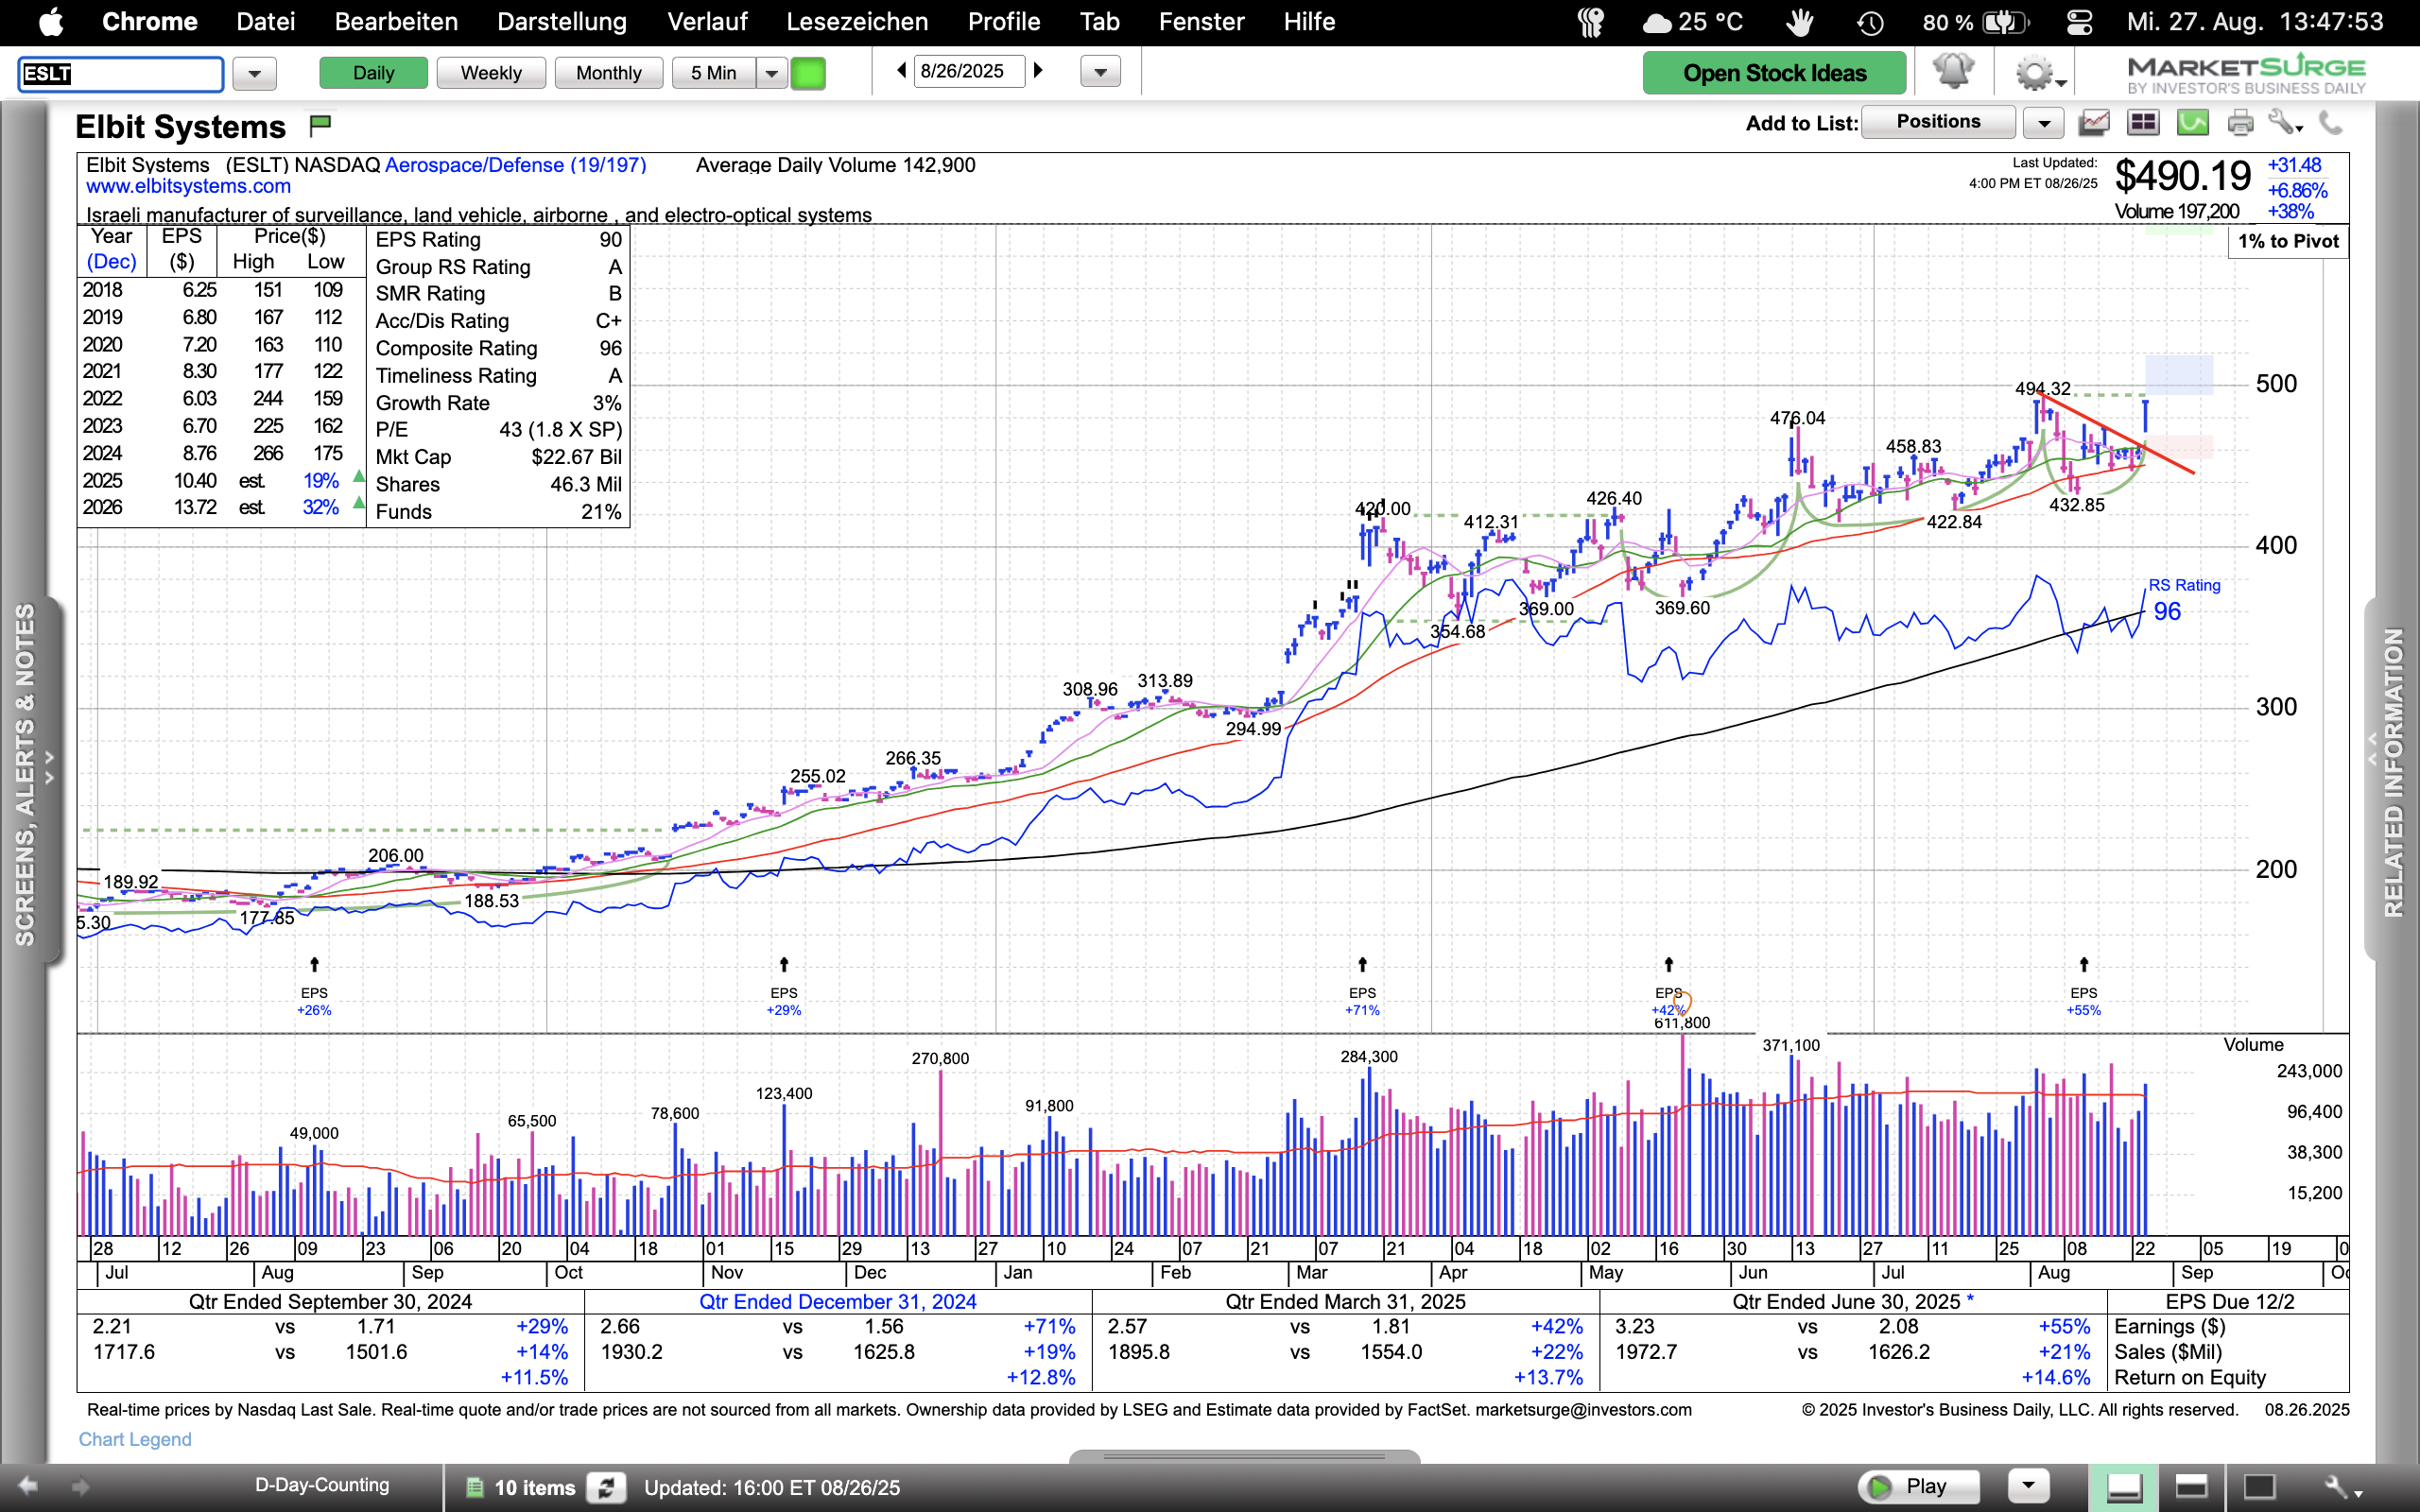The height and width of the screenshot is (1512, 2420).
Task: Open the gear settings menu
Action: tap(2035, 73)
